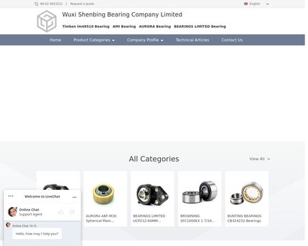Rate chat with thumbs down
This screenshot has width=308, height=246.
[72, 212]
